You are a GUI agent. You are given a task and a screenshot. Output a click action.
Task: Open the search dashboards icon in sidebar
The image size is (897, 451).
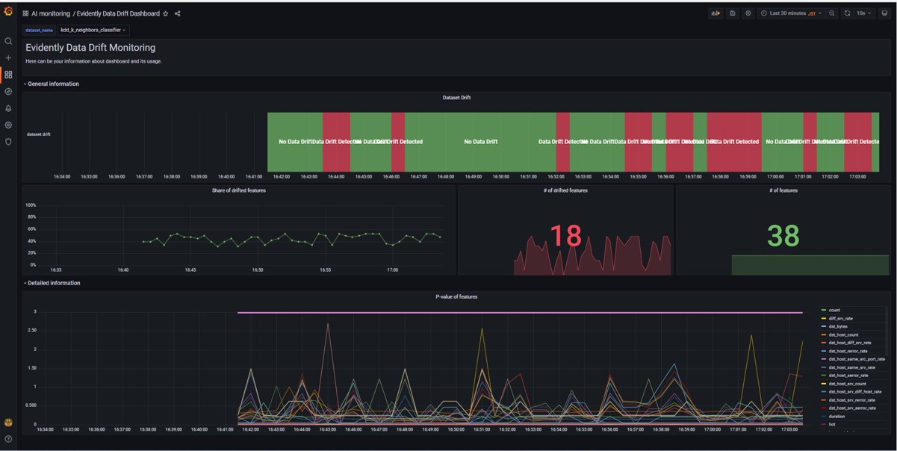[8, 41]
